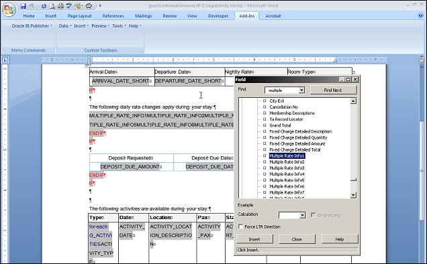Image resolution: width=427 pixels, height=264 pixels.
Task: Select Grand Total in field tree
Action: 280,125
